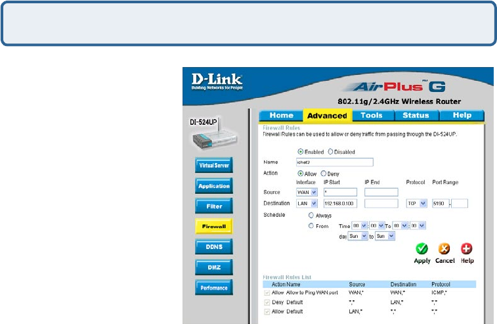Toggle checkbox for Allow to Ping WAN port rule

click(x=267, y=292)
